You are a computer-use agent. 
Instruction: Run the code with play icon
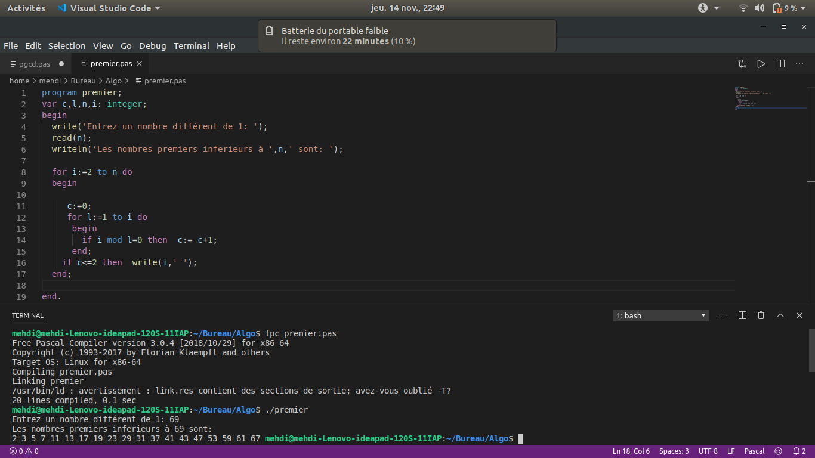(761, 64)
